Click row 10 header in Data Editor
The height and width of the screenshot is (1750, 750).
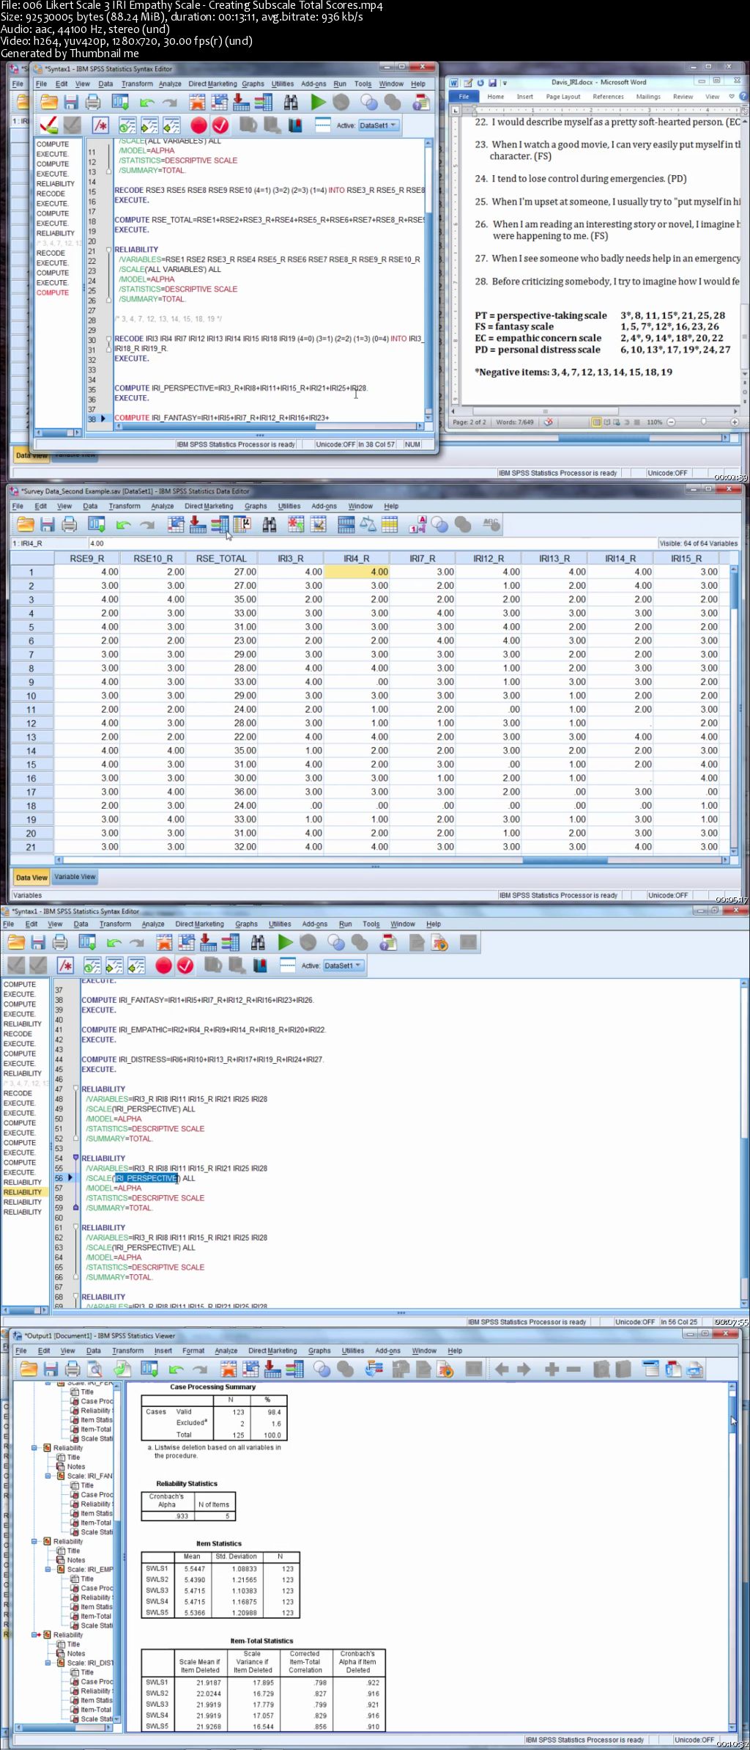click(31, 696)
